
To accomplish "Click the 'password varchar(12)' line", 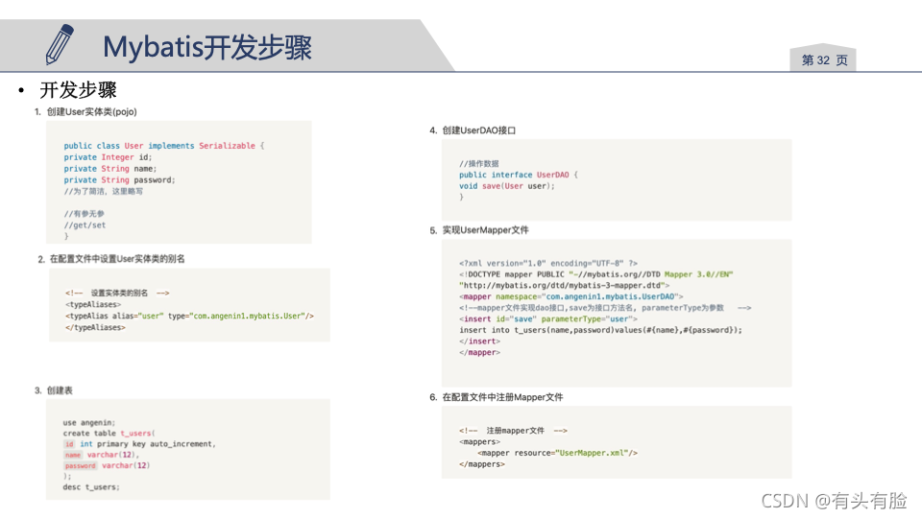I will (x=107, y=466).
